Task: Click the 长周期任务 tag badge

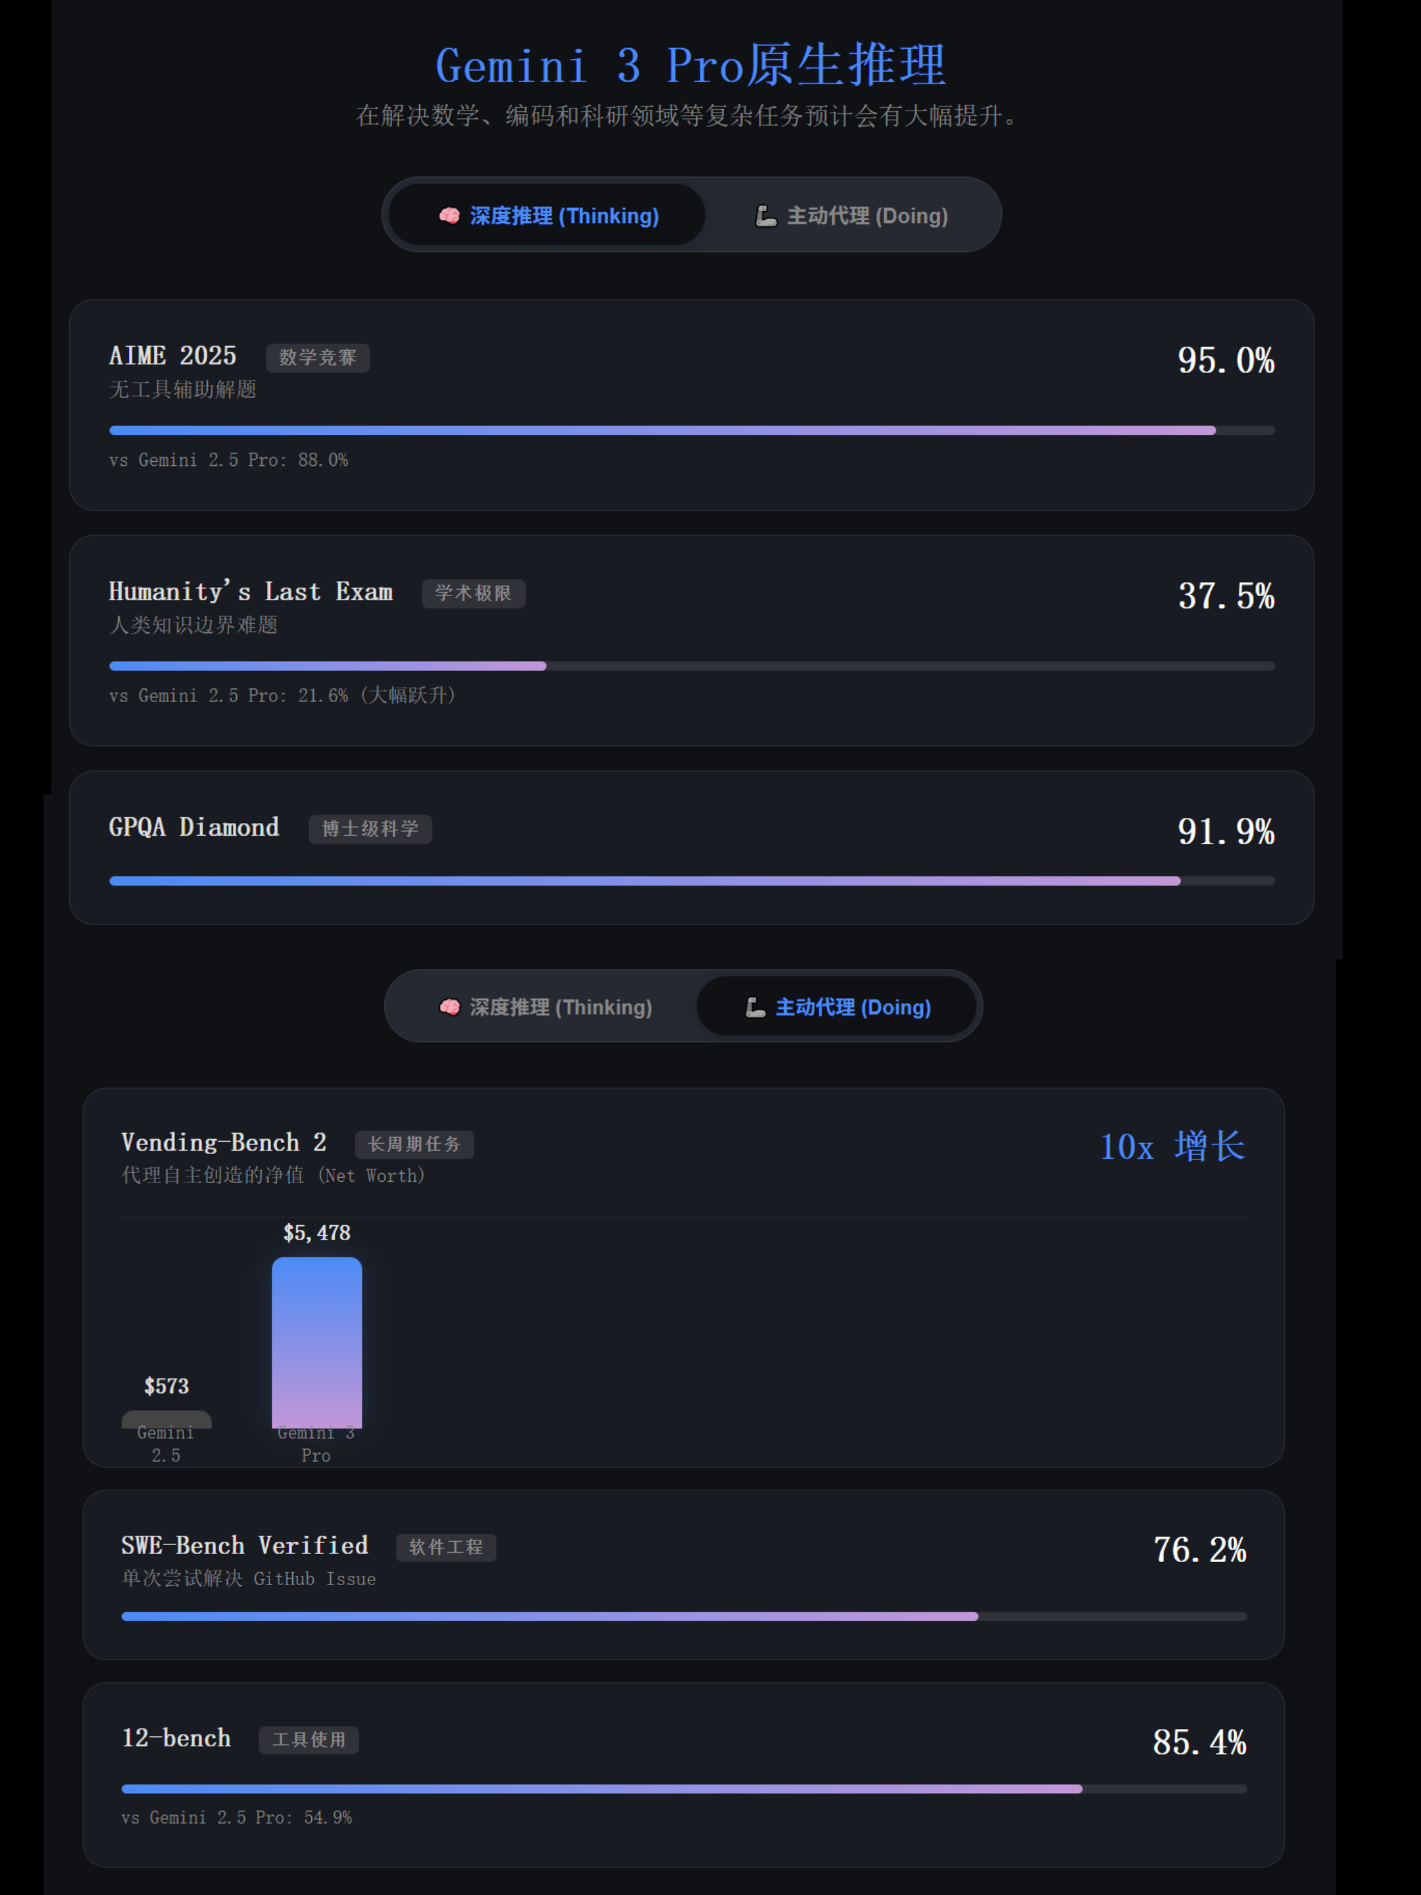Action: pos(414,1144)
